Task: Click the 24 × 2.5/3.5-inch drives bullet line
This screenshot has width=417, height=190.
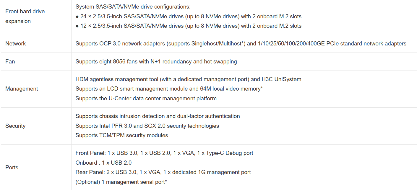Action: coord(189,17)
